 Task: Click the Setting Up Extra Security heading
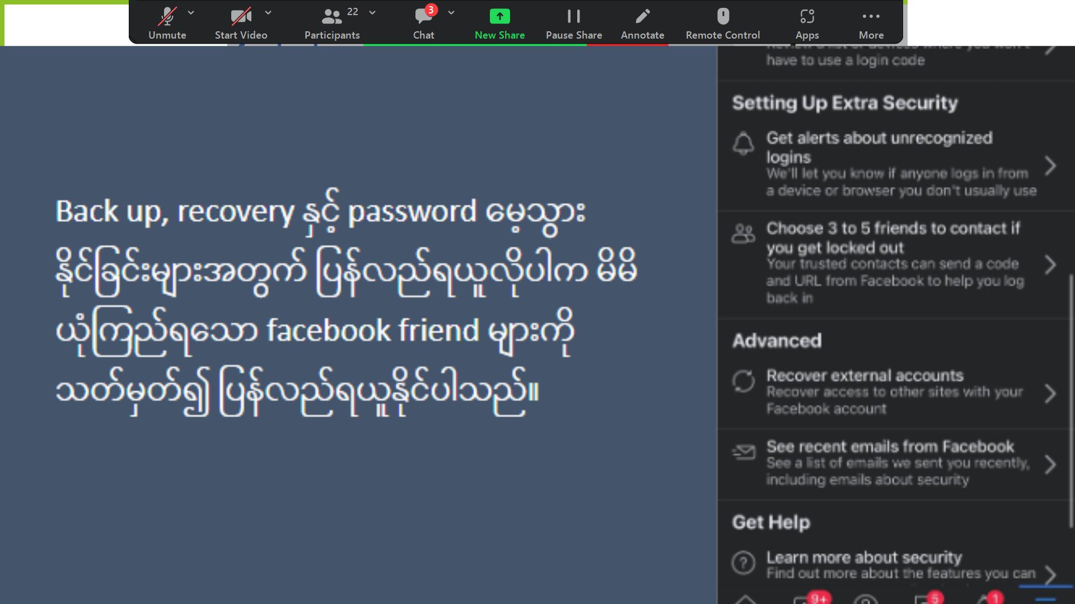tap(845, 103)
